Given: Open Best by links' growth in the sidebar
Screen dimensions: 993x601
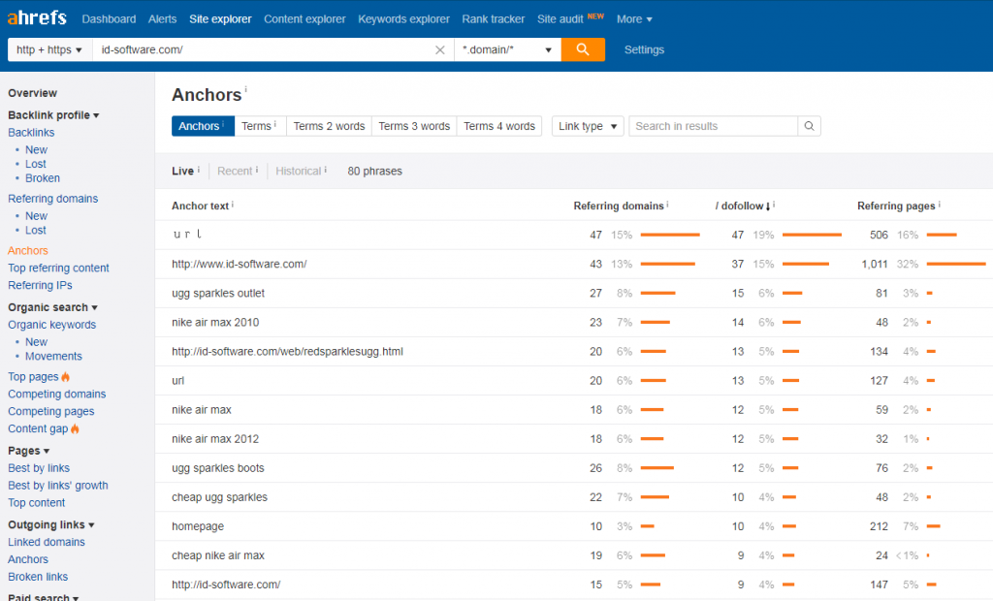Looking at the screenshot, I should pyautogui.click(x=58, y=485).
